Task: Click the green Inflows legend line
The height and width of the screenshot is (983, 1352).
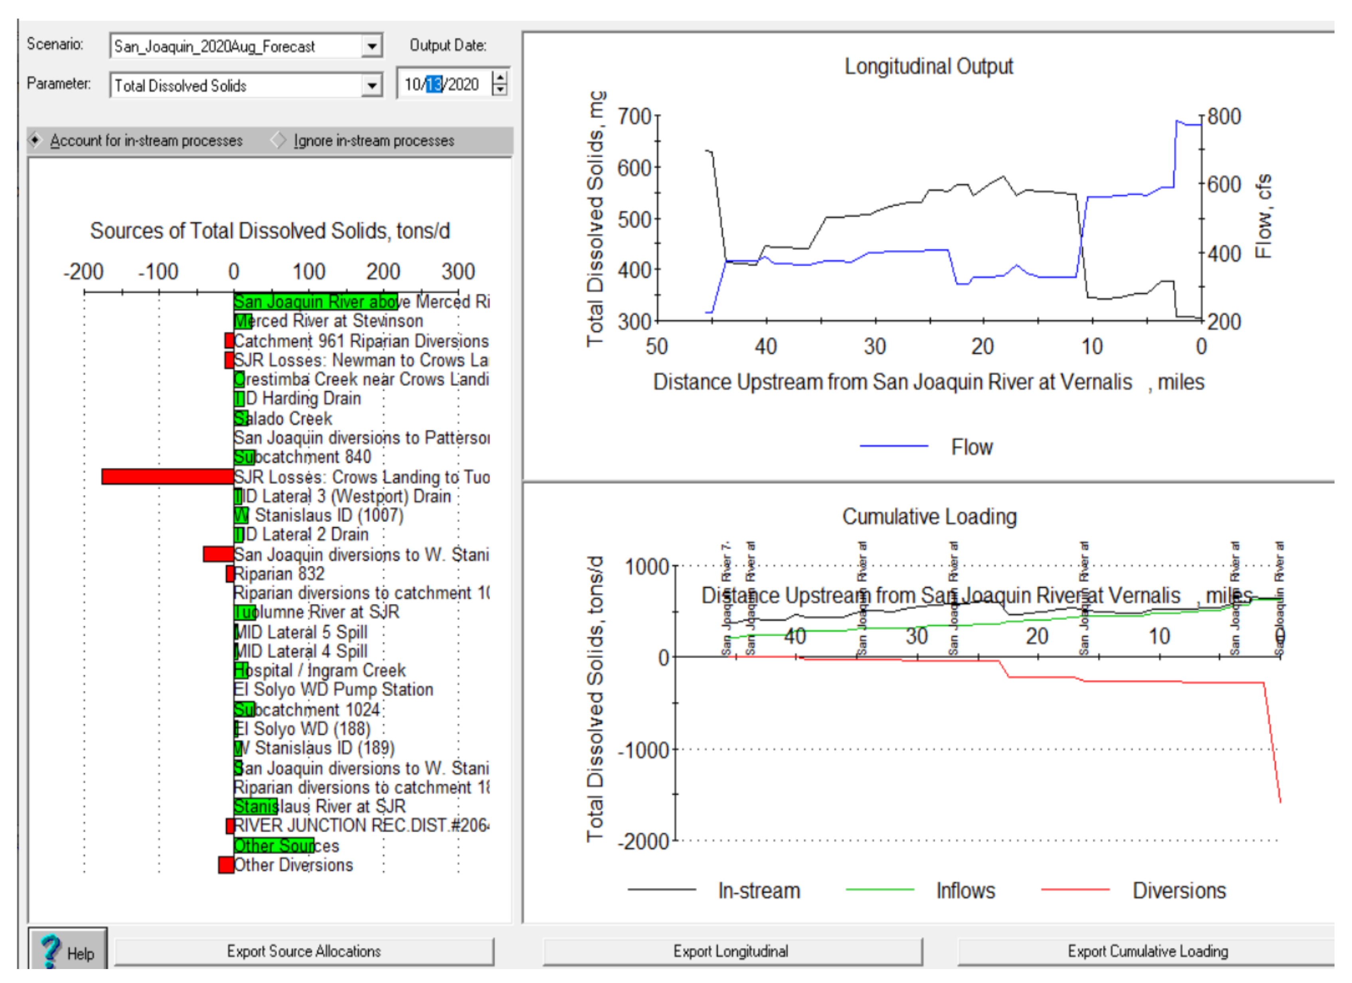Action: 880,890
